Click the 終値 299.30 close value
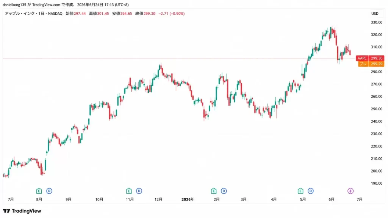The width and height of the screenshot is (388, 218). pyautogui.click(x=145, y=14)
